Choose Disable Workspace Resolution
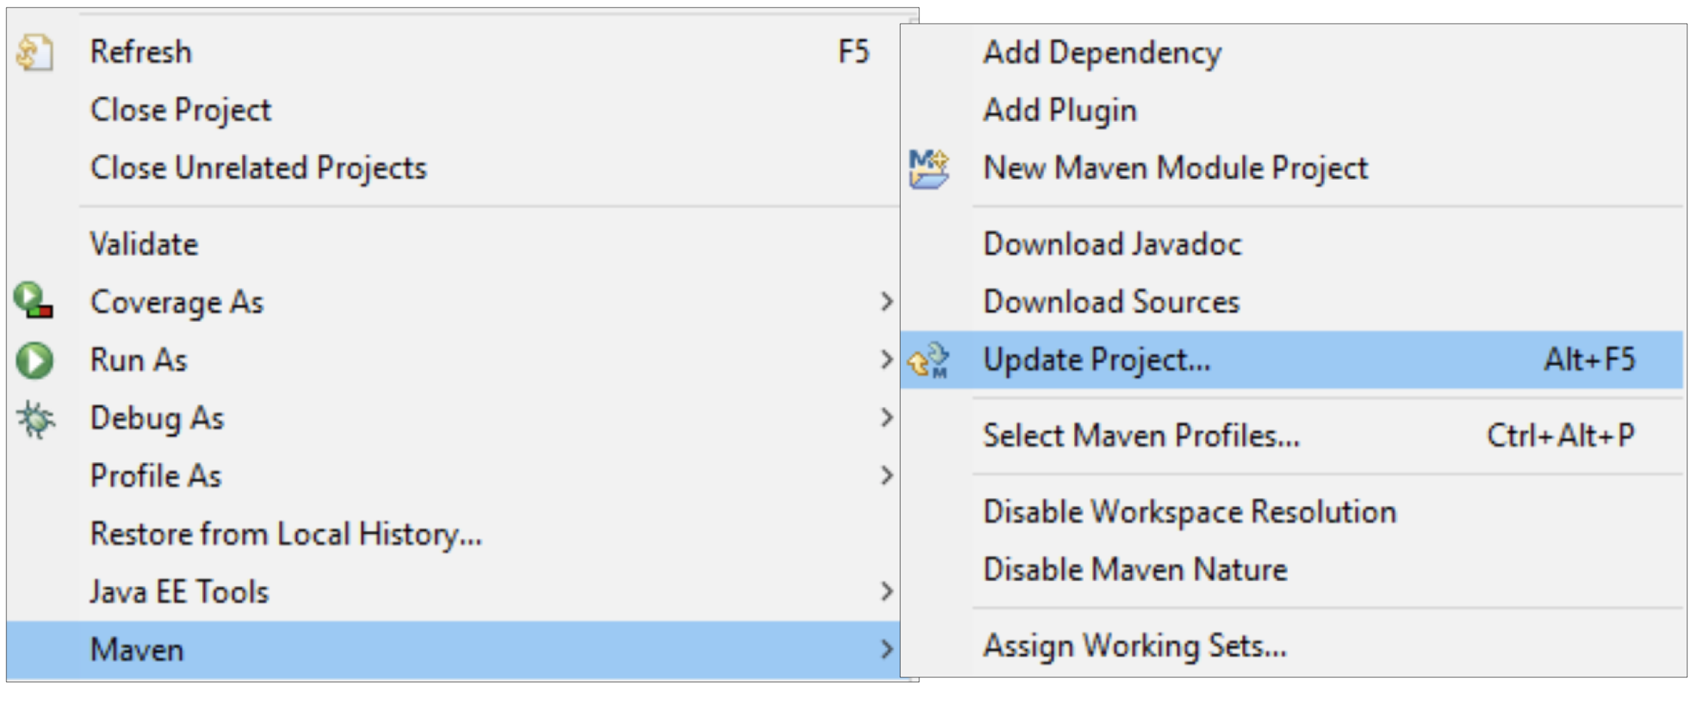 [1189, 512]
